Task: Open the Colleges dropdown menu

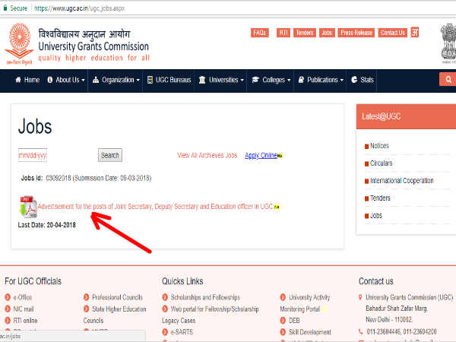Action: [x=271, y=80]
